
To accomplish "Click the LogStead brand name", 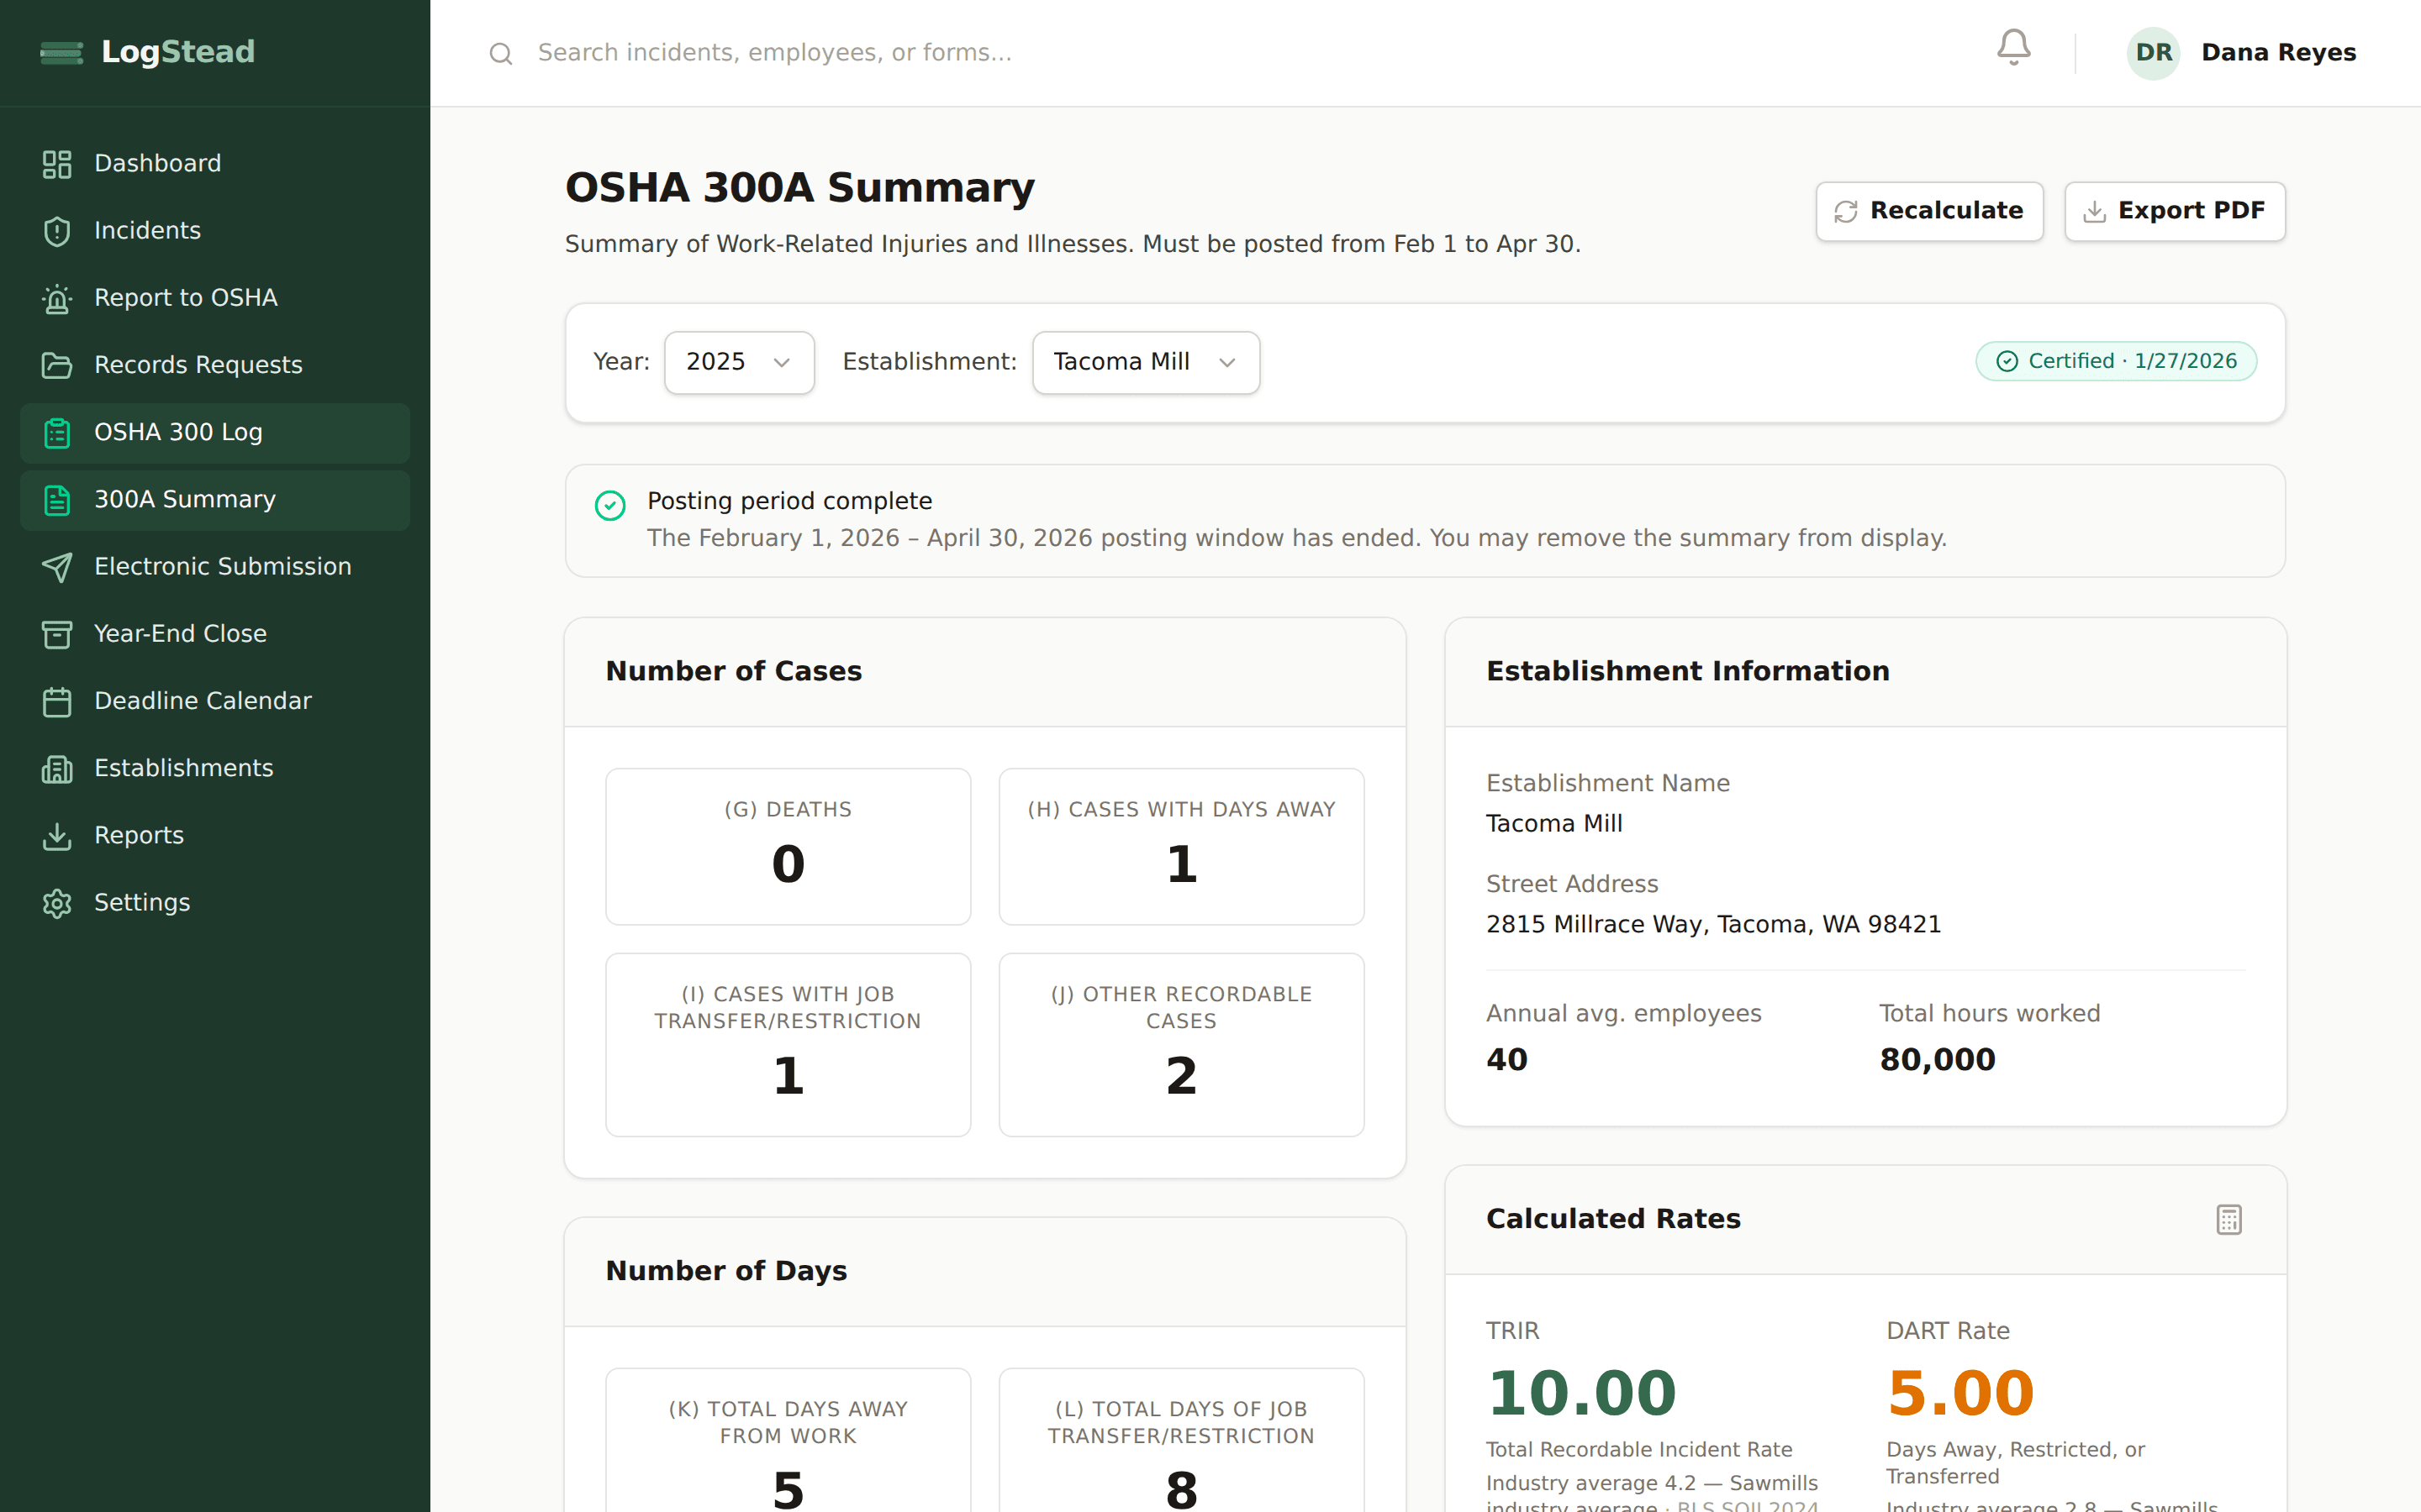I will 178,52.
